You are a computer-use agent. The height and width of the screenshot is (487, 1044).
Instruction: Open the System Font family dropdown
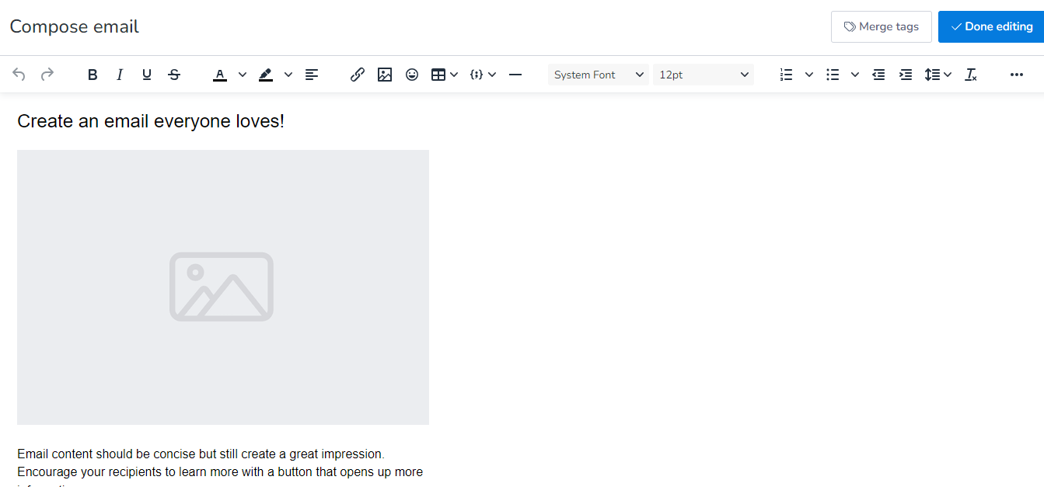click(x=598, y=74)
